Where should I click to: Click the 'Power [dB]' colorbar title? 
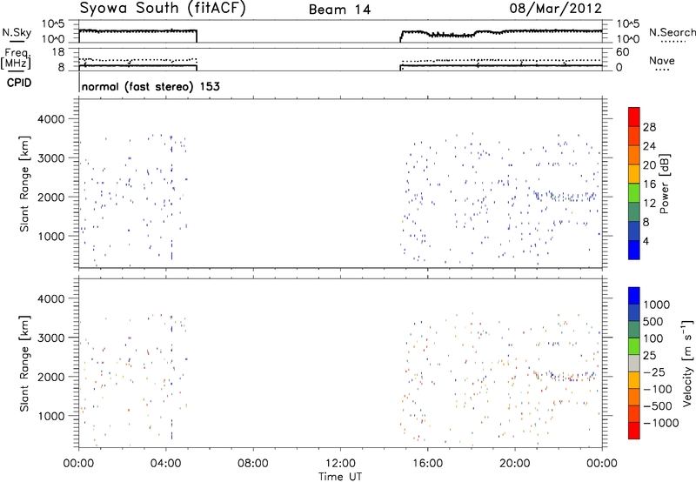click(x=665, y=184)
